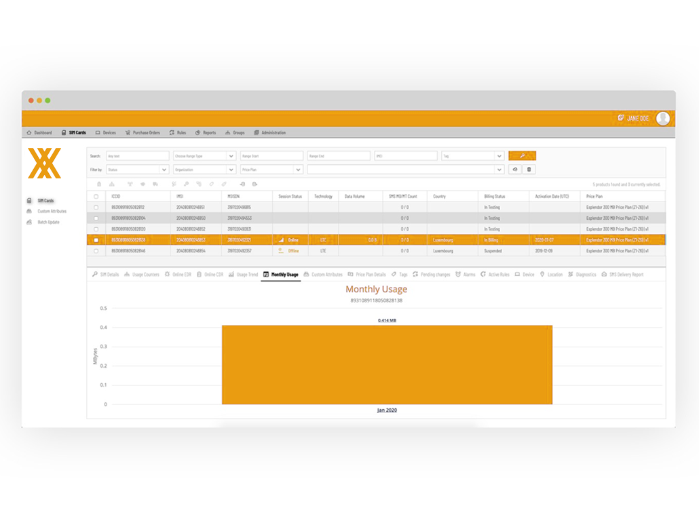Viewport: 699px width, 521px height.
Task: Open the SMS Delivery Report tab
Action: click(622, 275)
